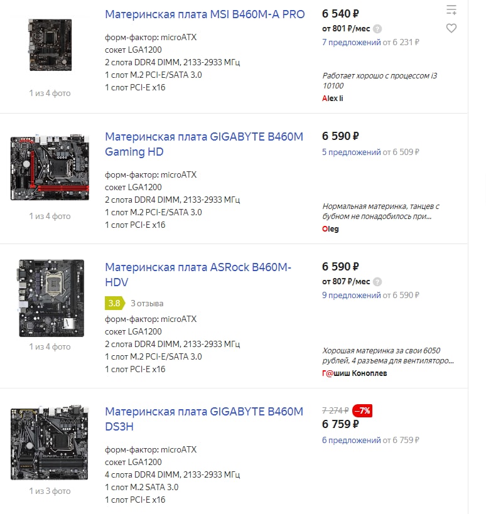
Task: Open GIGABYTE B460M Gaming HD product title
Action: (x=204, y=144)
